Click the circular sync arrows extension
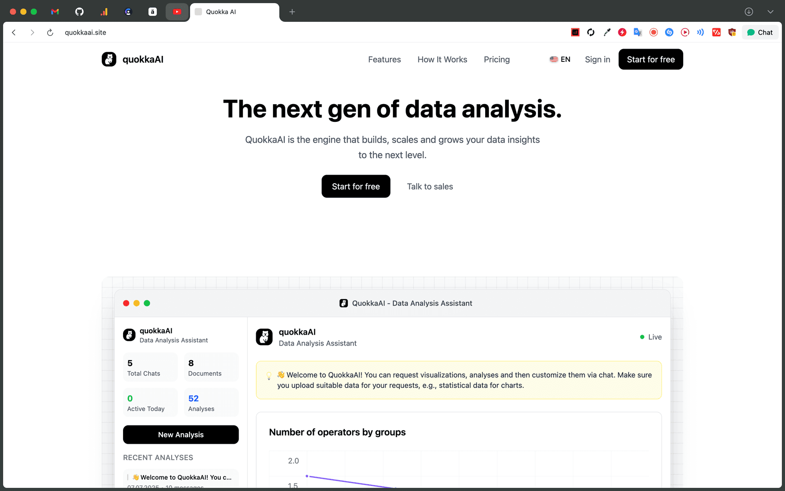 coord(591,32)
